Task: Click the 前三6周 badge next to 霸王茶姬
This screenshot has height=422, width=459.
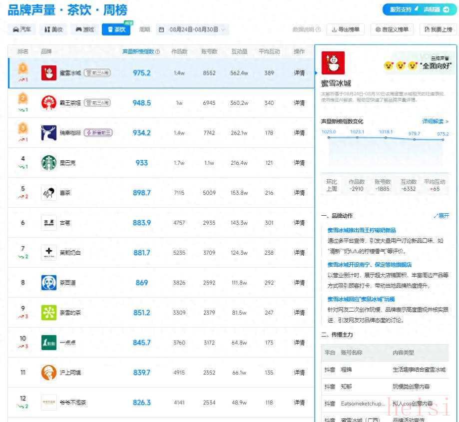Action: (97, 103)
